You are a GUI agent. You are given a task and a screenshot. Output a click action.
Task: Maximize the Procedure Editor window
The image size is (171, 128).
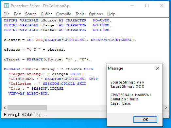[x=147, y=6]
